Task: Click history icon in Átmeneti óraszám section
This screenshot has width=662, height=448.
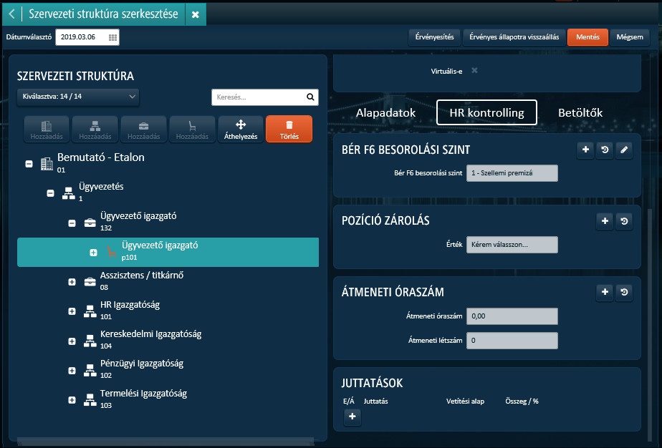Action: (x=624, y=292)
